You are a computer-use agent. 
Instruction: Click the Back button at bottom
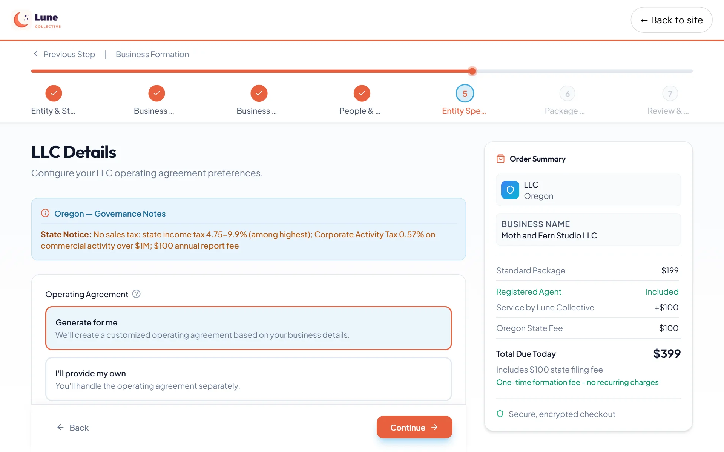(x=73, y=427)
